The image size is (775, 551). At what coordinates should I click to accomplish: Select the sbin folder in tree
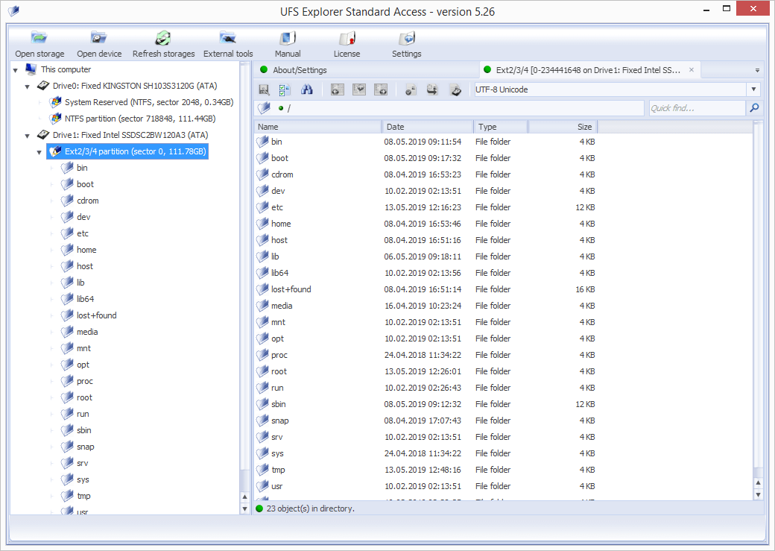click(x=83, y=429)
